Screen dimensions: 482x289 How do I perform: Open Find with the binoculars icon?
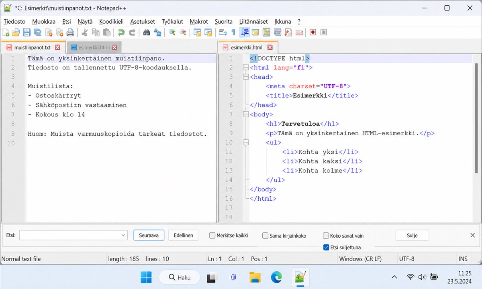coord(147,33)
